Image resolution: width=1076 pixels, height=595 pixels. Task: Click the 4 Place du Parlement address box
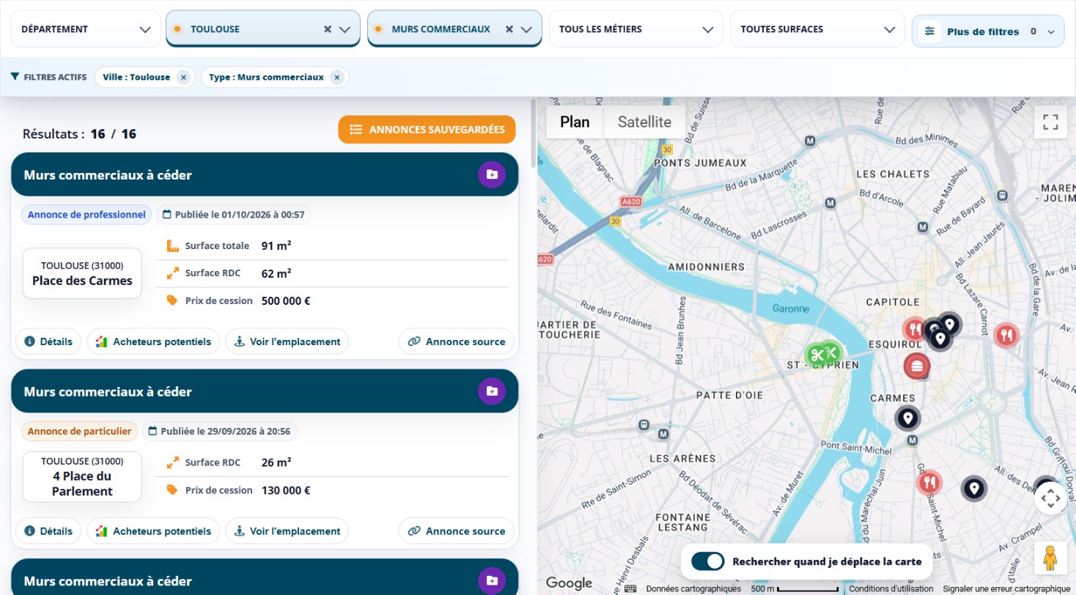coord(82,476)
